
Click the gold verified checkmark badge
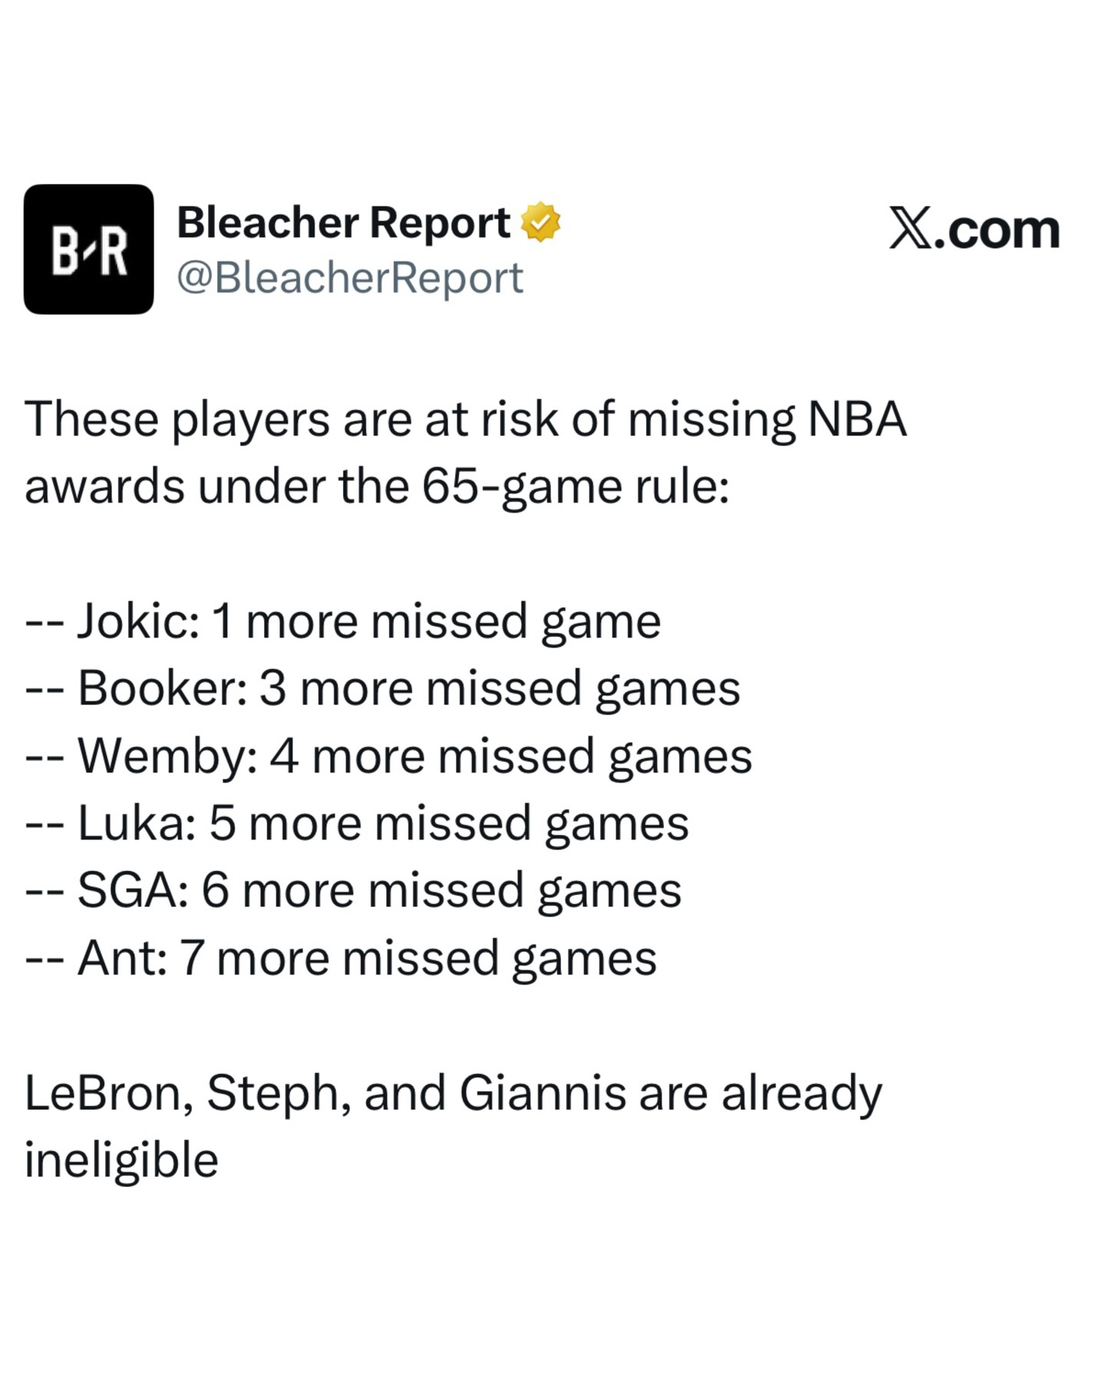[540, 222]
